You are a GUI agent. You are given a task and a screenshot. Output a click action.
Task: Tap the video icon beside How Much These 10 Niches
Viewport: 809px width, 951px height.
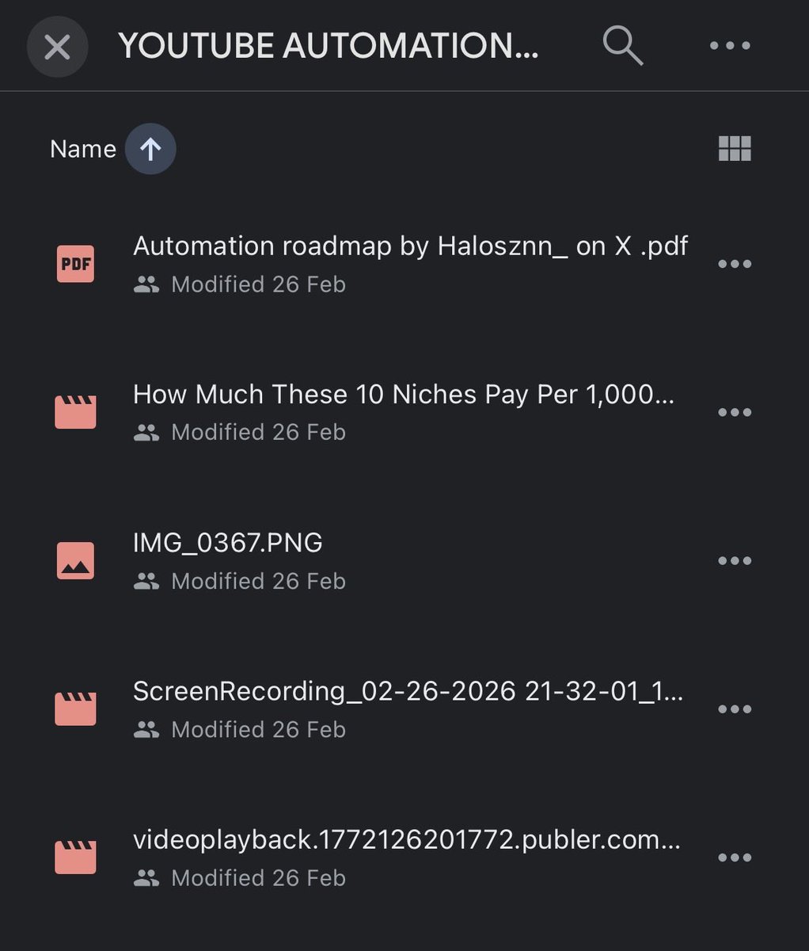75,412
